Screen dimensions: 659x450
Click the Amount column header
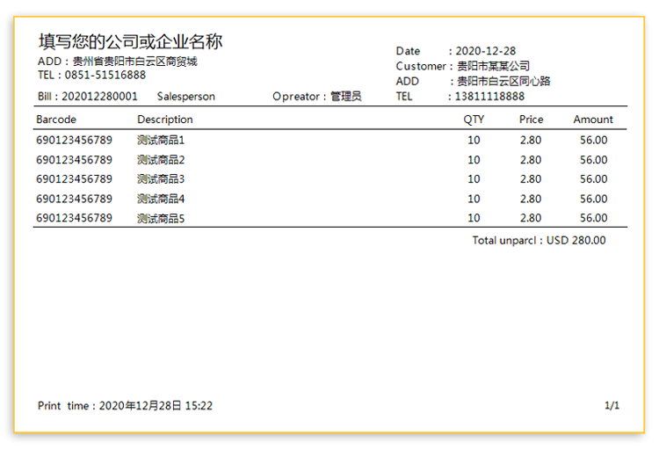593,120
